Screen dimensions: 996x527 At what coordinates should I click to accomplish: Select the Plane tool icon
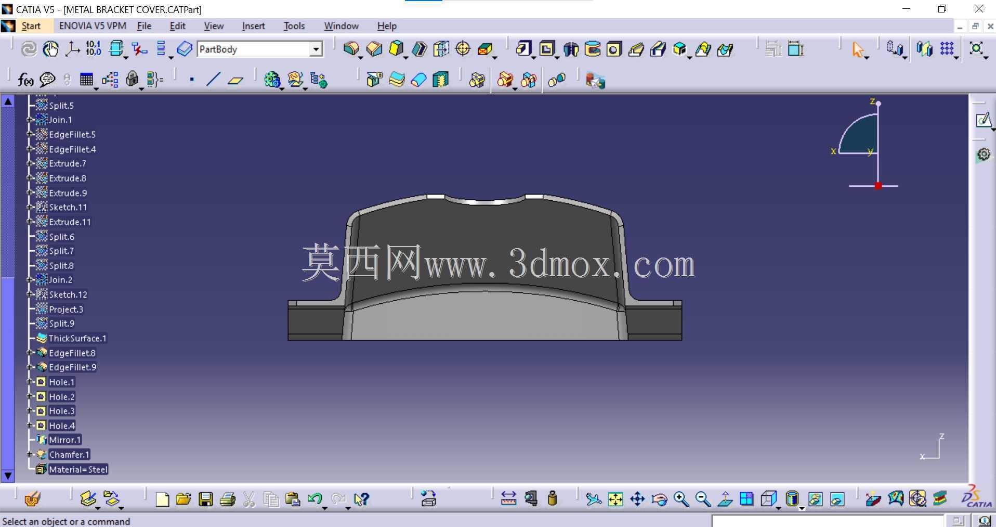coord(235,80)
